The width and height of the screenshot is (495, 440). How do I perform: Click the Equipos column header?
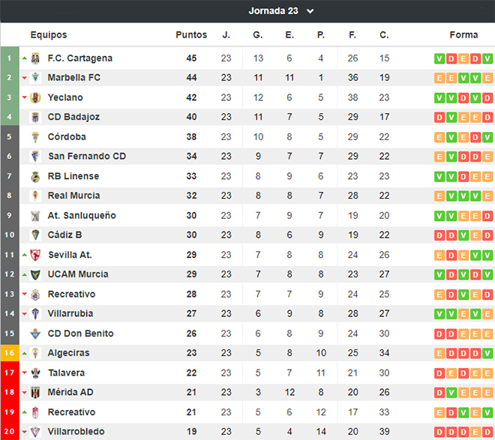click(49, 34)
